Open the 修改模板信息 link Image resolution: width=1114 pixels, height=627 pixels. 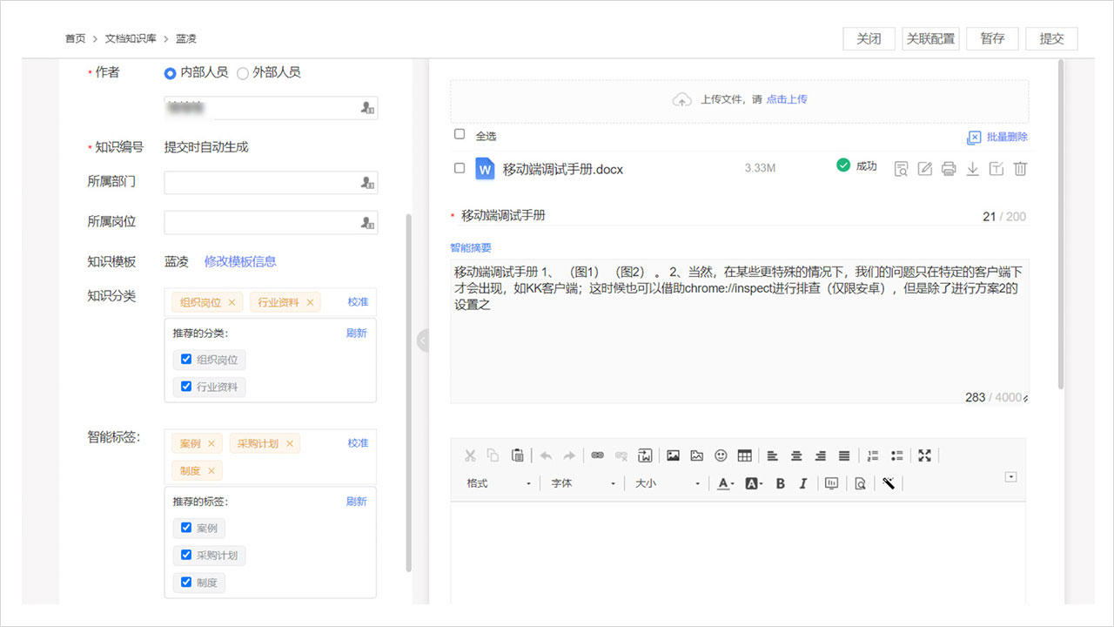pyautogui.click(x=240, y=261)
